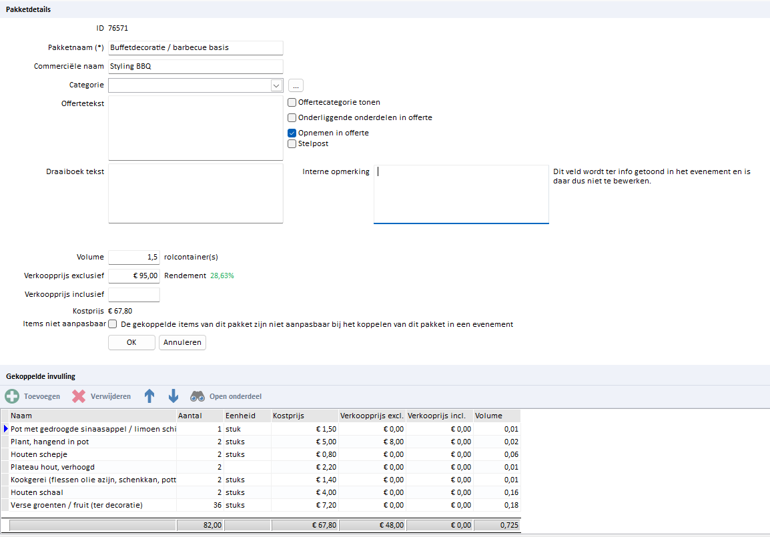
Task: Click the Categorie ellipsis browse button
Action: pyautogui.click(x=296, y=85)
